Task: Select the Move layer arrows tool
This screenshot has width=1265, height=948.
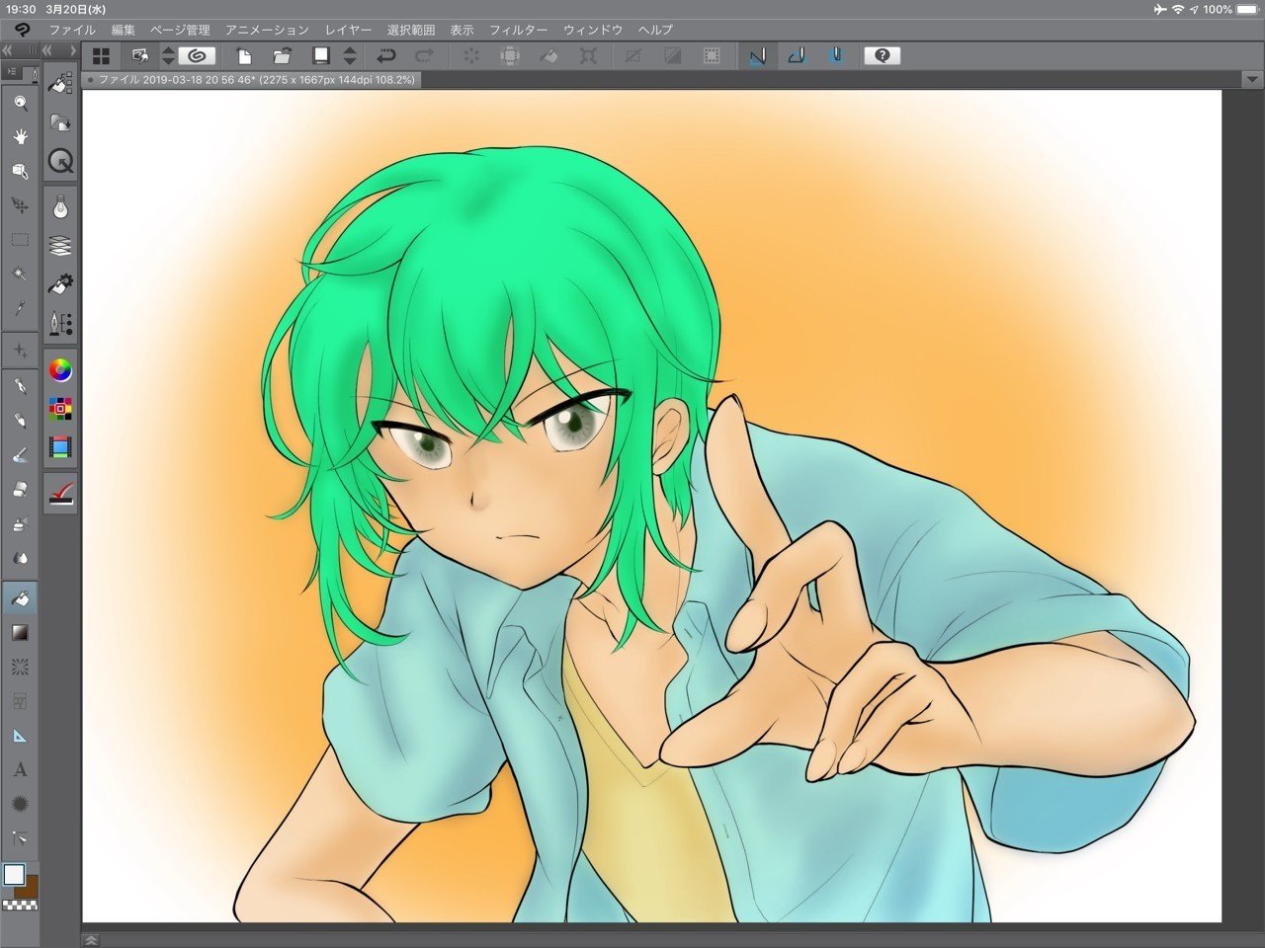Action: [19, 205]
